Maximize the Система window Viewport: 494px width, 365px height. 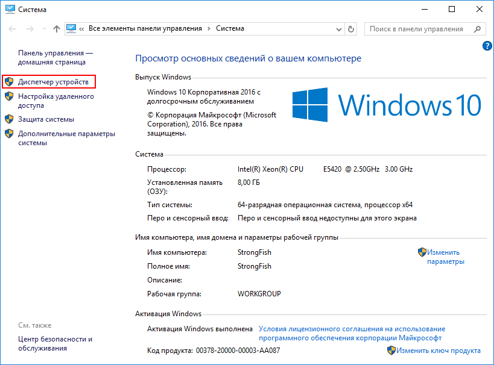point(452,9)
